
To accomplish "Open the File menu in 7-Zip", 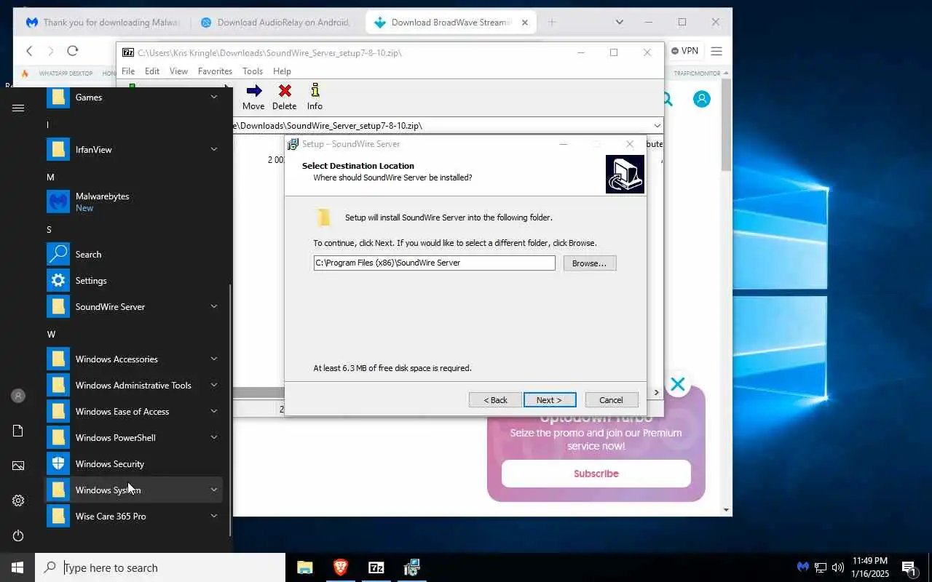I will pos(128,71).
